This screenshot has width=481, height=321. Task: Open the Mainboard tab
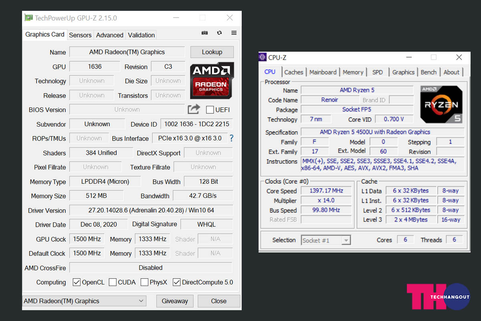point(323,72)
